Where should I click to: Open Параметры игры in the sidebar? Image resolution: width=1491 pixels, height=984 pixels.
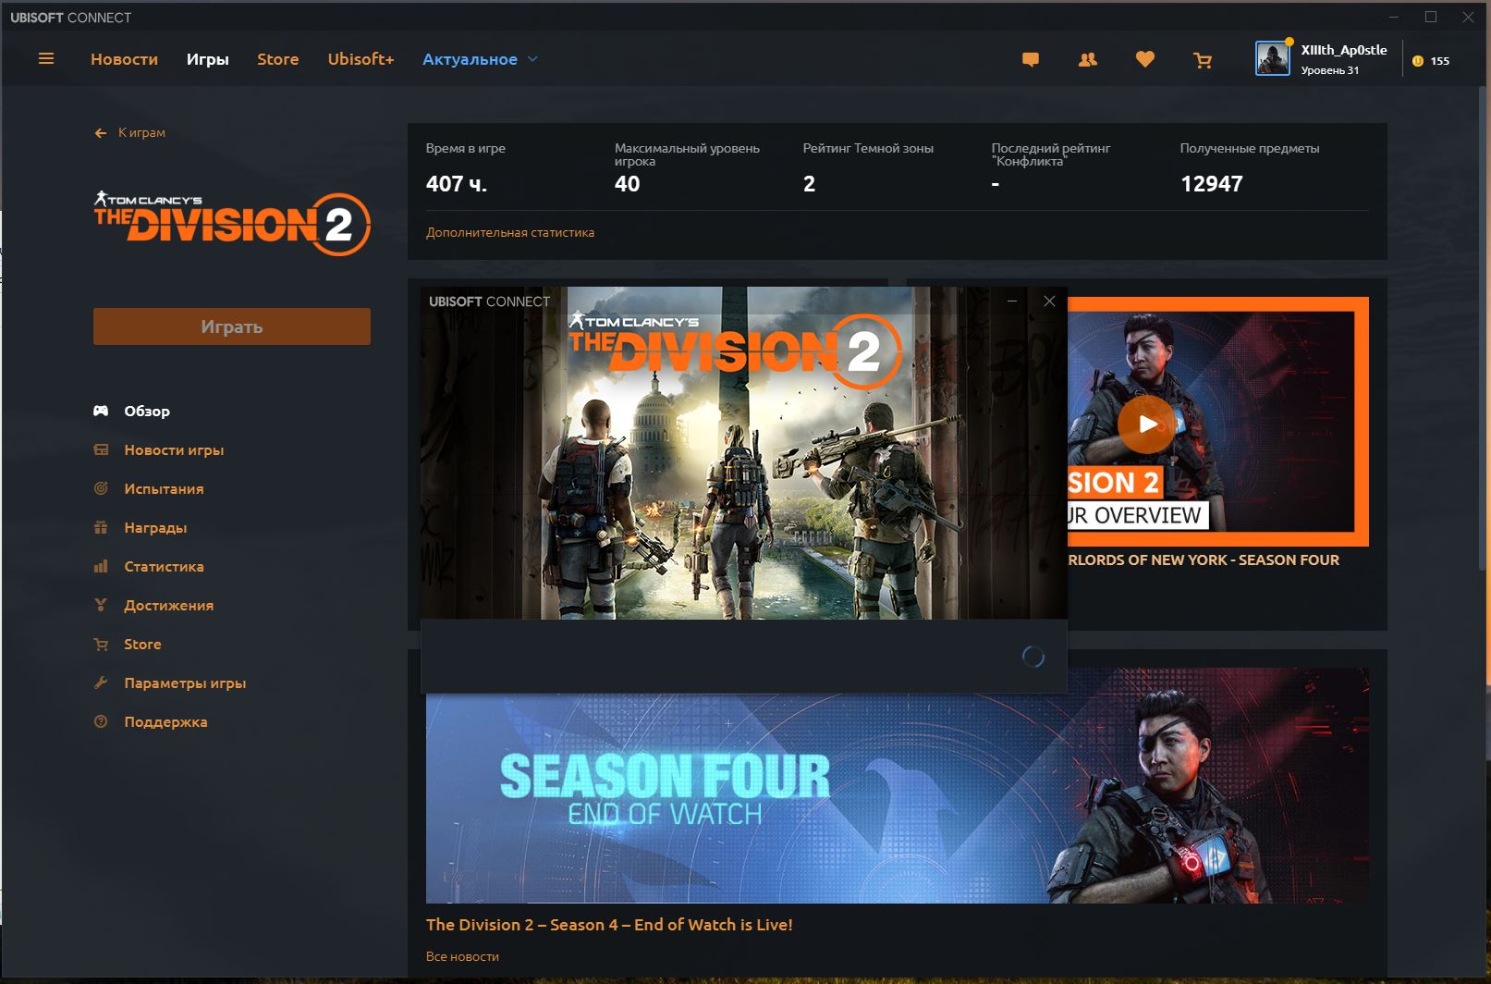185,683
